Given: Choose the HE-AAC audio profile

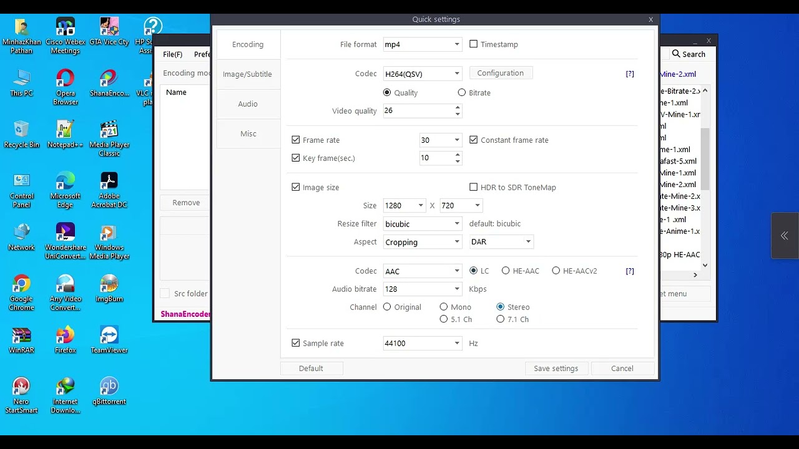Looking at the screenshot, I should click(506, 271).
